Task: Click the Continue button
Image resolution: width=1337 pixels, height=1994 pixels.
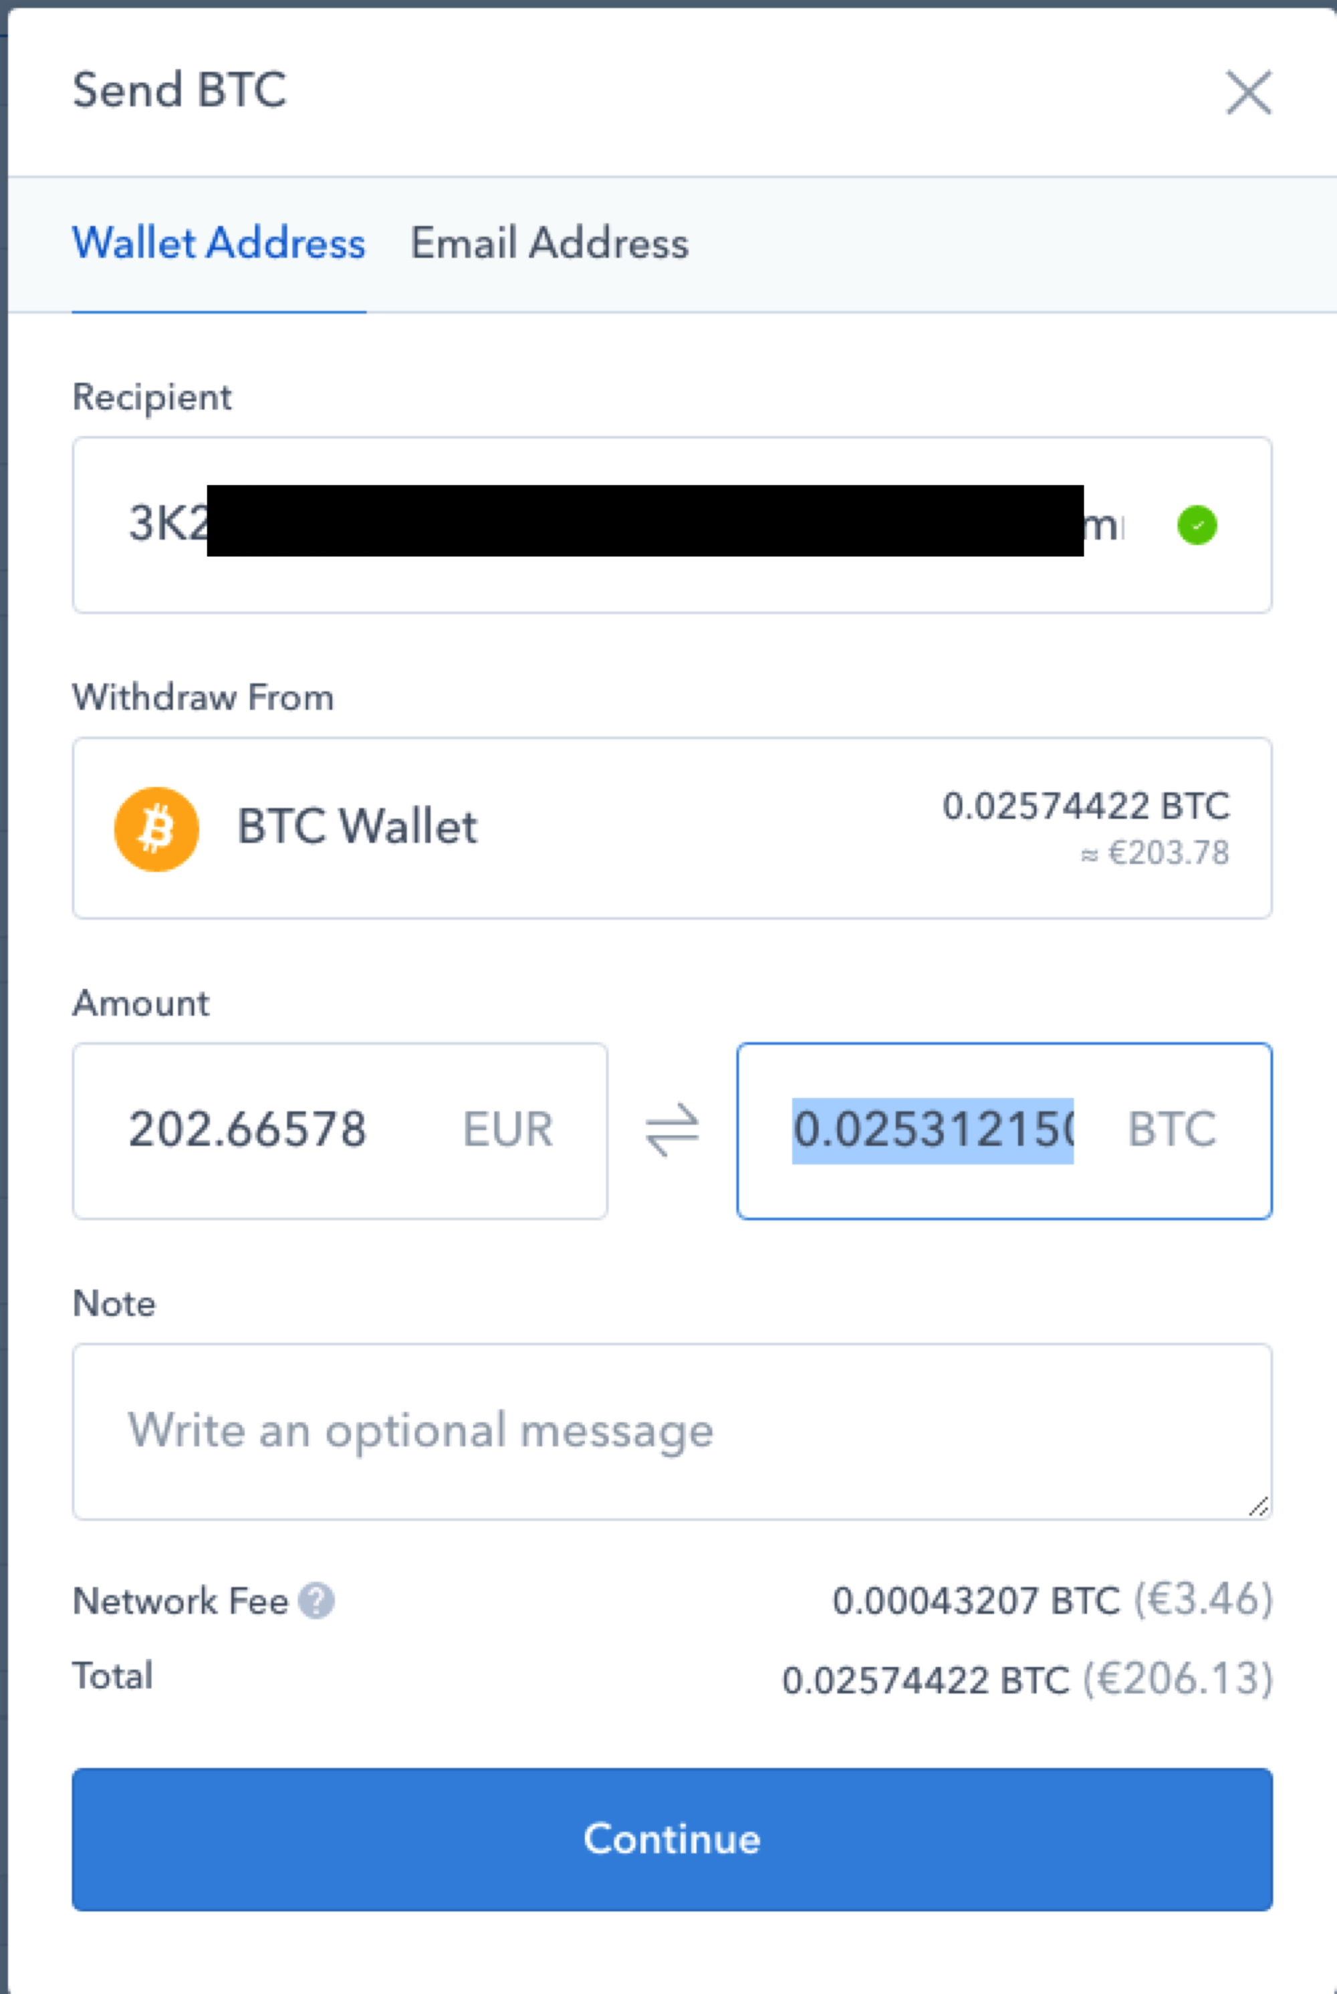Action: tap(672, 1839)
